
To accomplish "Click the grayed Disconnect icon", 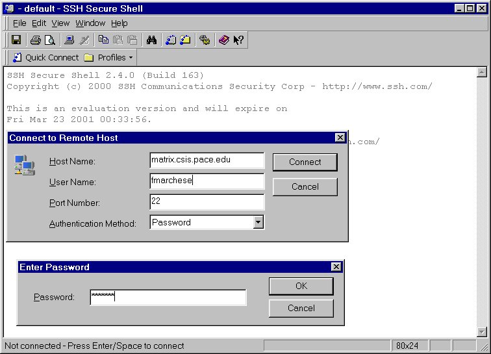I will point(84,40).
